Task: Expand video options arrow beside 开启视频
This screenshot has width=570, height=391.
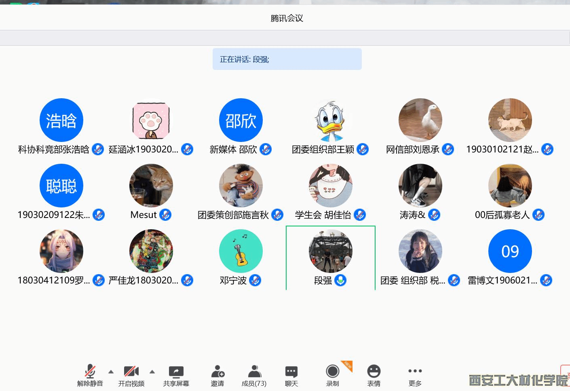Action: coord(152,372)
